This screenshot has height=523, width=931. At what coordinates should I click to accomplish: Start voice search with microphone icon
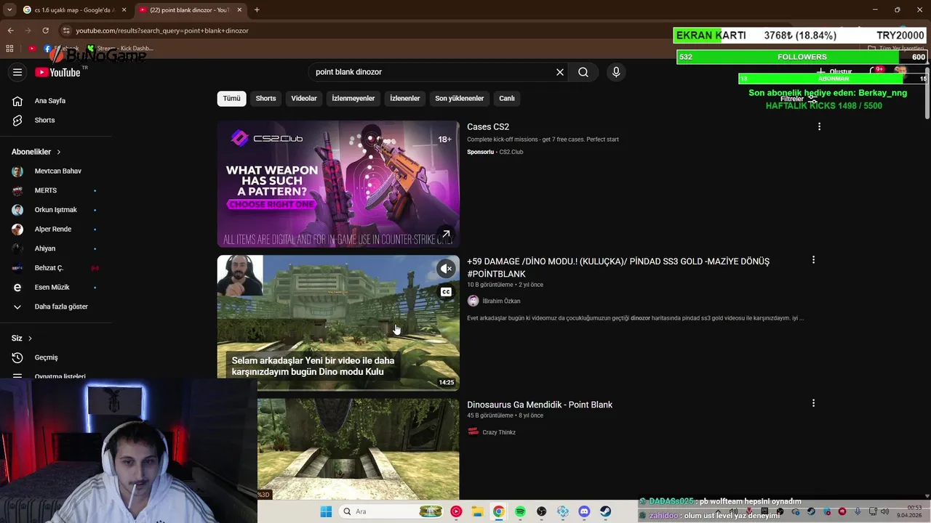pos(616,72)
